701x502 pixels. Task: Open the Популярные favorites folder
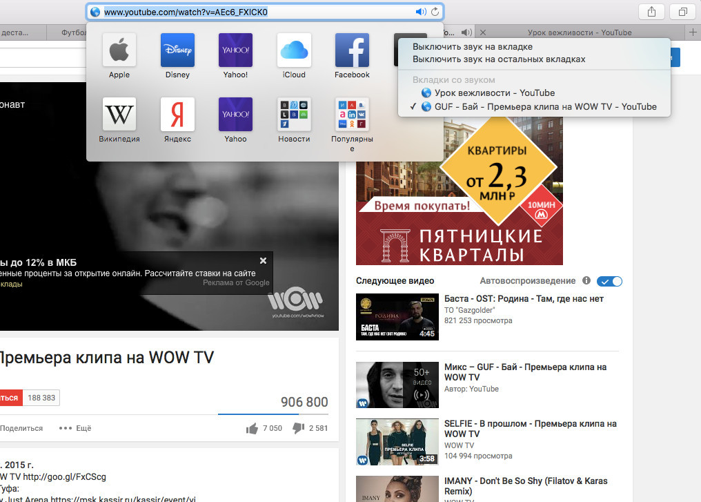(x=352, y=114)
